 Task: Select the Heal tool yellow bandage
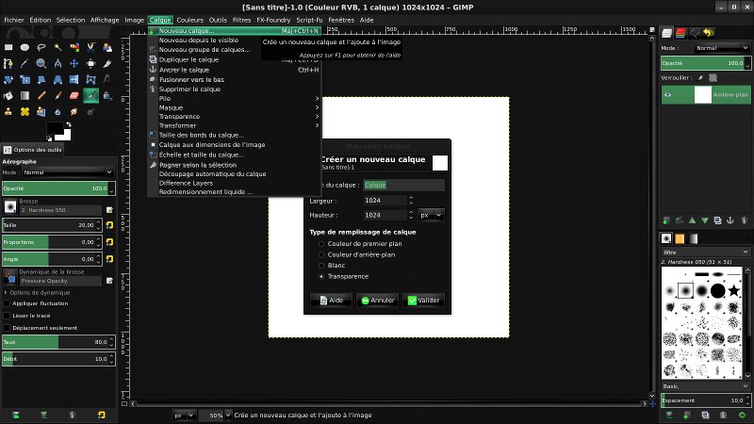point(25,111)
